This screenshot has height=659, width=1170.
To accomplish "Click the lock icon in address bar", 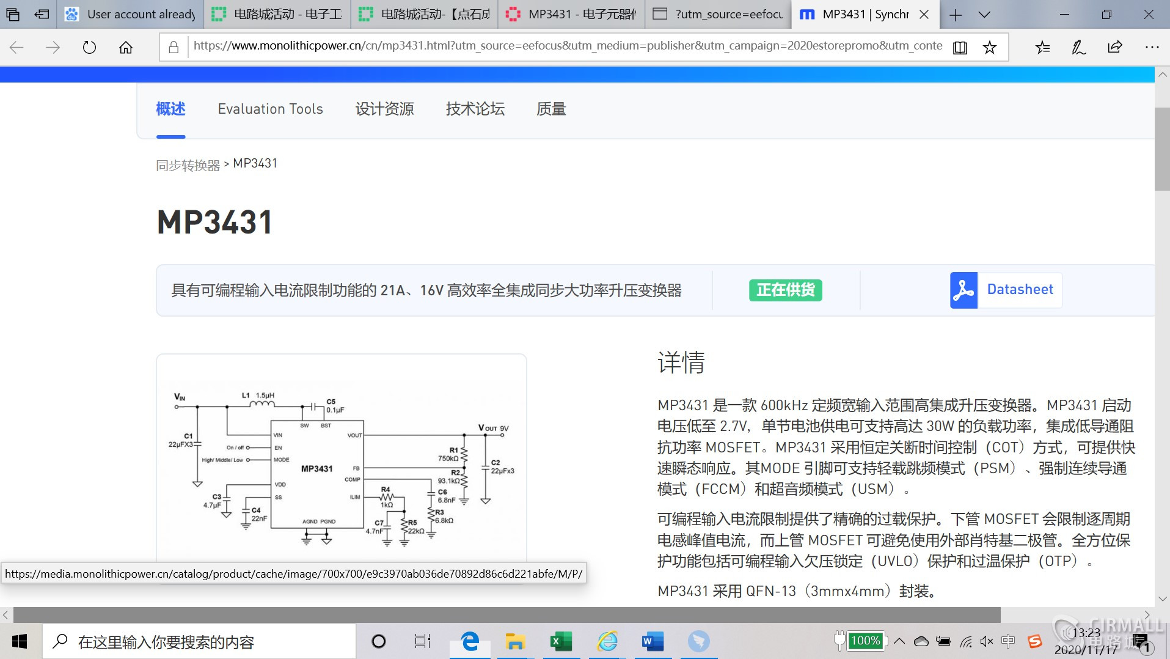I will click(174, 47).
